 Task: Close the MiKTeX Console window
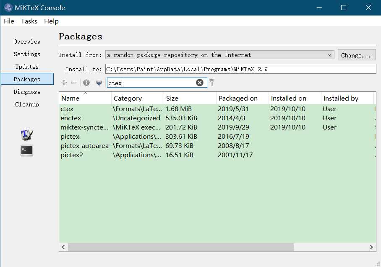tap(368, 8)
